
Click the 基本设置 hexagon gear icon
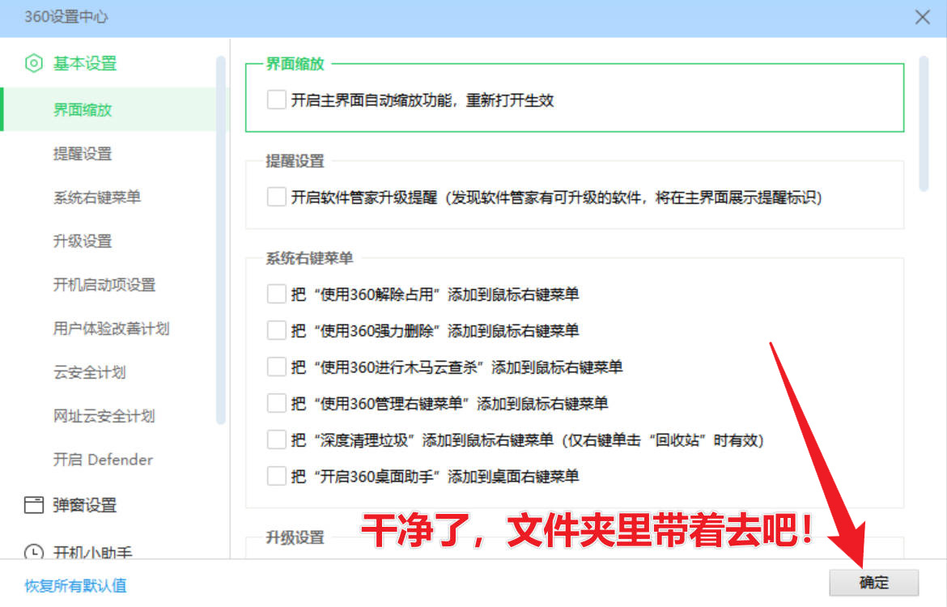34,63
